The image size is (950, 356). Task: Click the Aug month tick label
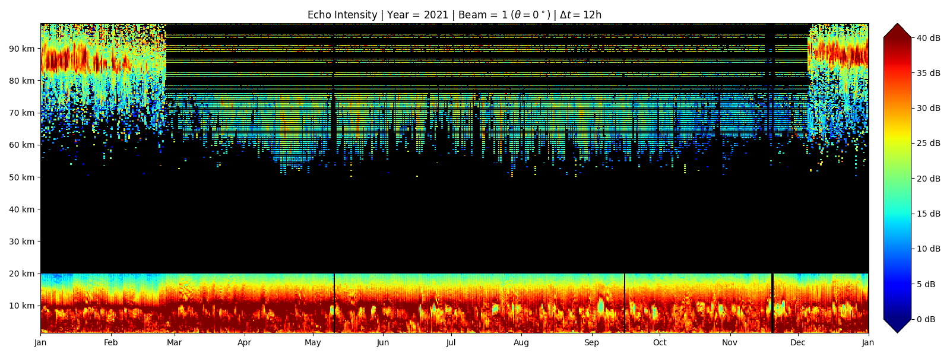[x=521, y=342]
